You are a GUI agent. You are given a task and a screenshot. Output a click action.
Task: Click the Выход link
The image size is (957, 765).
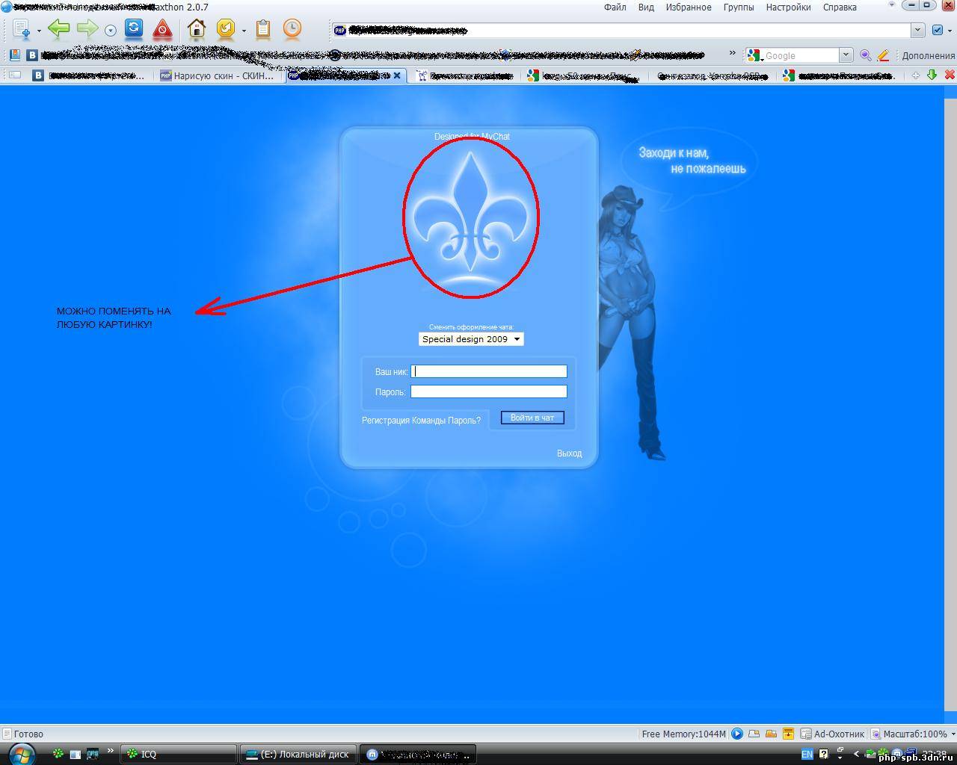[569, 453]
